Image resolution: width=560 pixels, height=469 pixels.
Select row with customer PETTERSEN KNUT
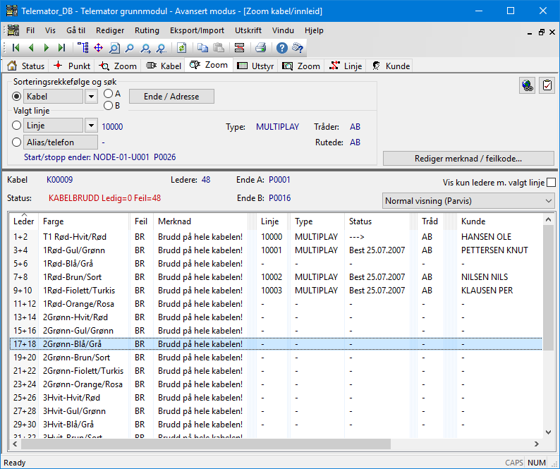[x=276, y=250]
